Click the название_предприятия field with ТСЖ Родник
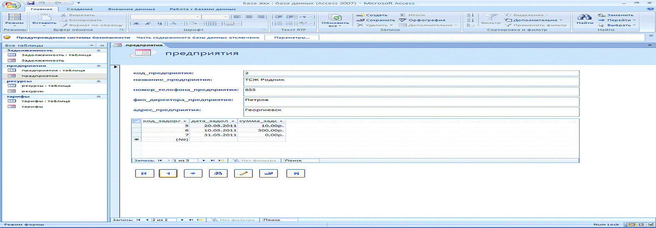The width and height of the screenshot is (656, 228). 411,81
